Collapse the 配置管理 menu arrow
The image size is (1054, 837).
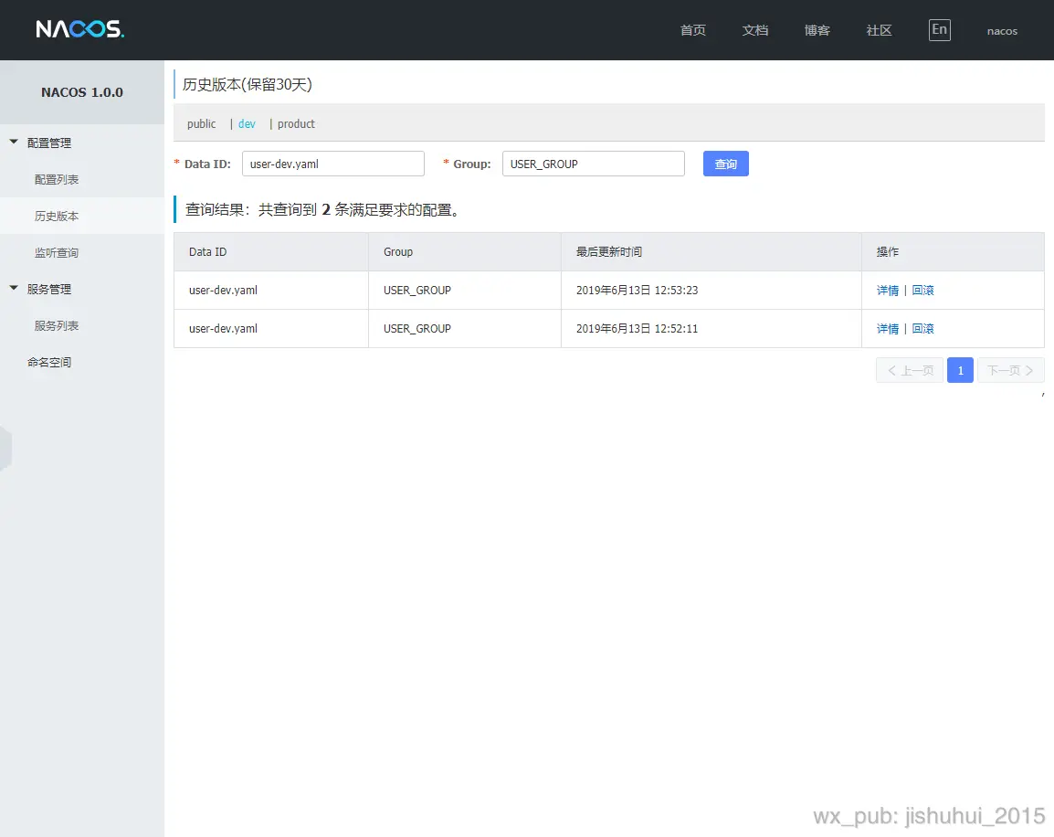point(14,142)
